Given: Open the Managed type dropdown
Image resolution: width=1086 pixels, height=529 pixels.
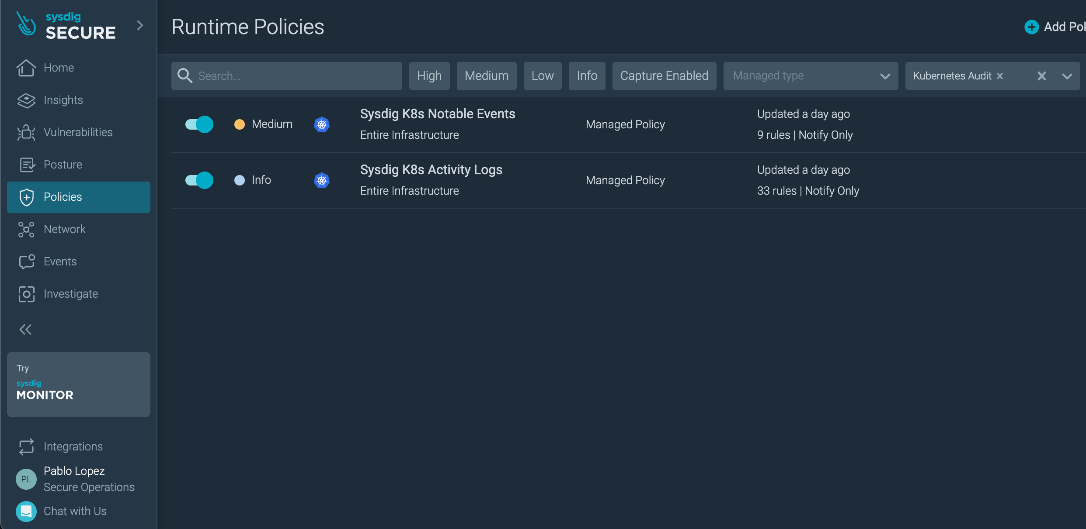Looking at the screenshot, I should click(811, 76).
